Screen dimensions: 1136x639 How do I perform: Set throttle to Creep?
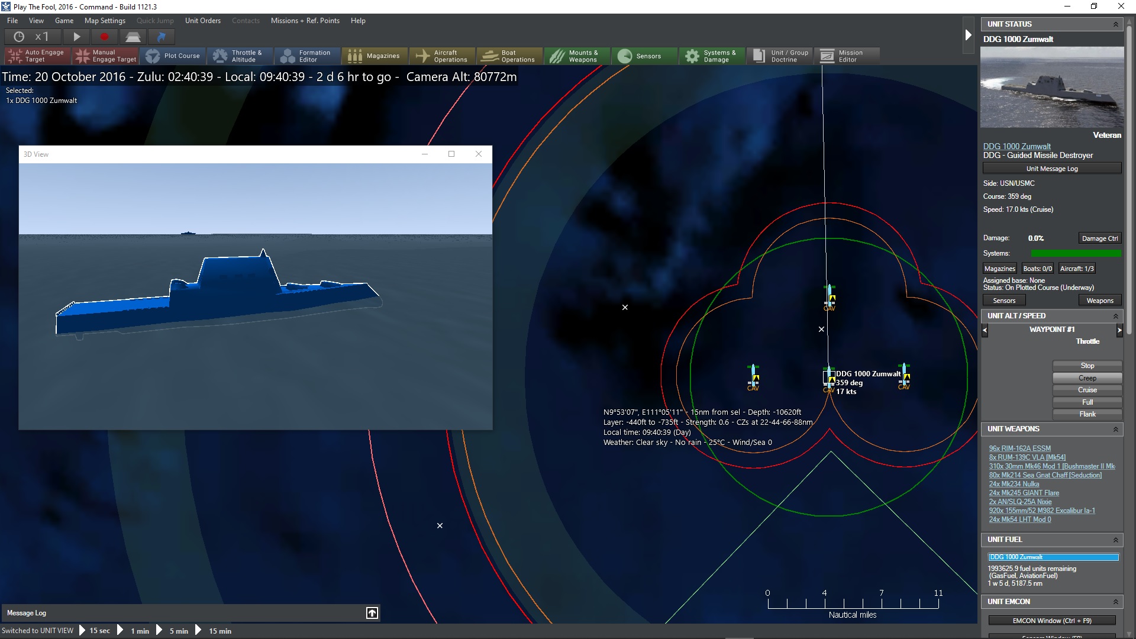click(x=1087, y=378)
